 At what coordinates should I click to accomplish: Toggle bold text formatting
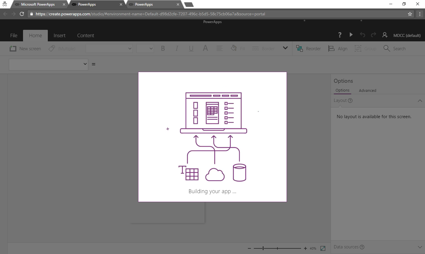coord(163,49)
